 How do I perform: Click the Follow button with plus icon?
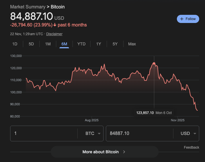(188, 19)
